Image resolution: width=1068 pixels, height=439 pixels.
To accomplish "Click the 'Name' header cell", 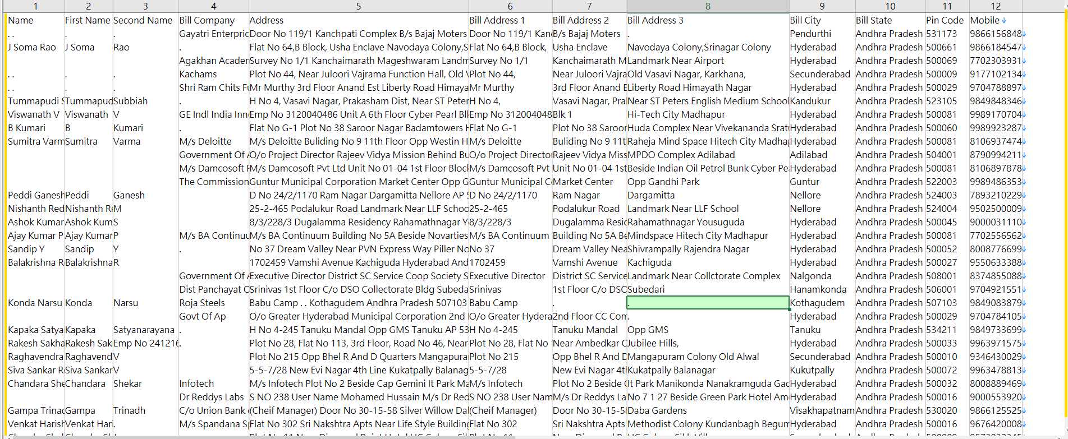I will point(35,20).
